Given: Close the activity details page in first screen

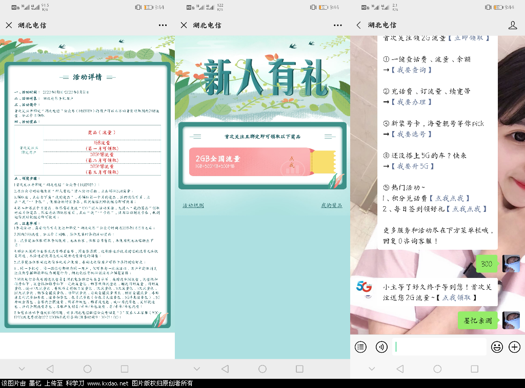Looking at the screenshot, I should coord(9,25).
